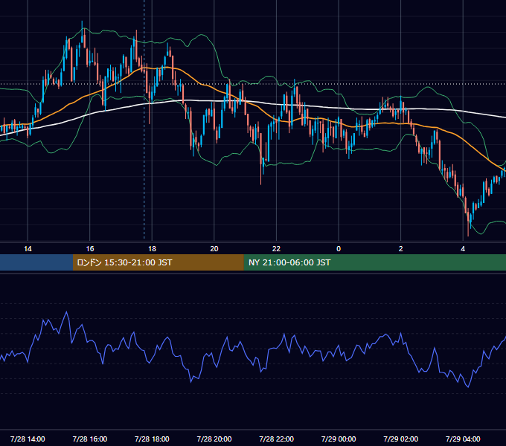Click the blue session bar before London
The width and height of the screenshot is (506, 446).
pyautogui.click(x=36, y=262)
